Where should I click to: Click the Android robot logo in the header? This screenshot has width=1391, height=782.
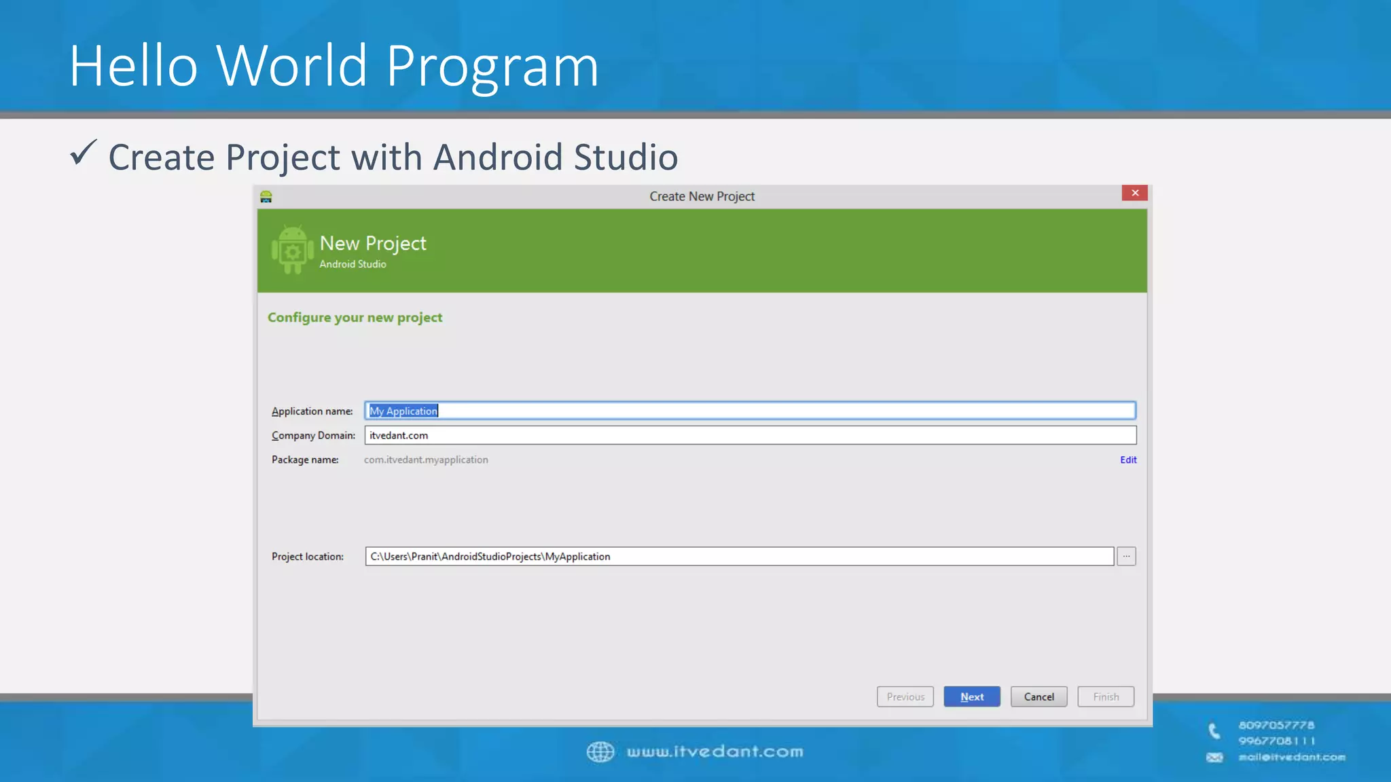(x=292, y=250)
